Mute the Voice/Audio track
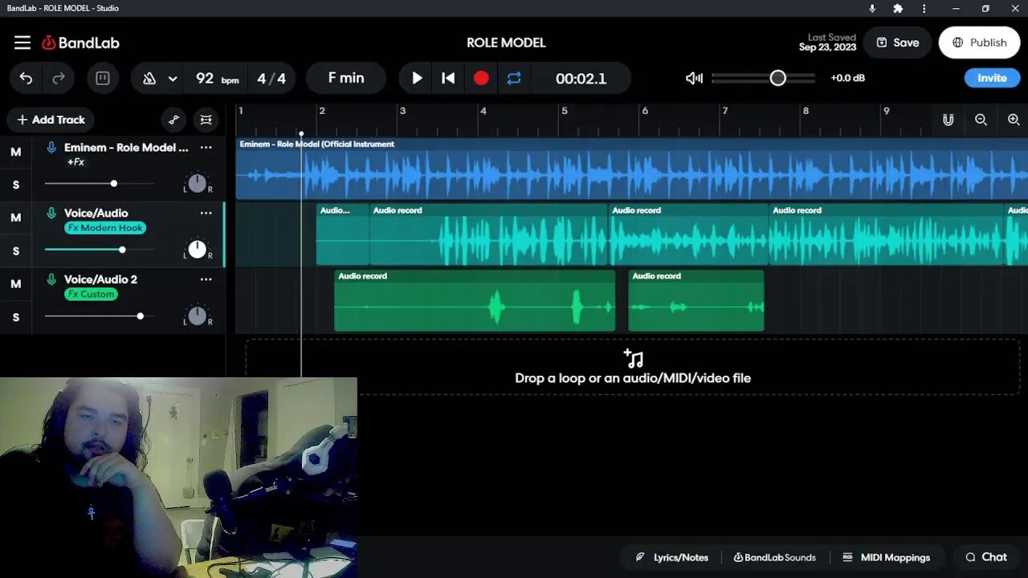The image size is (1028, 578). point(15,218)
